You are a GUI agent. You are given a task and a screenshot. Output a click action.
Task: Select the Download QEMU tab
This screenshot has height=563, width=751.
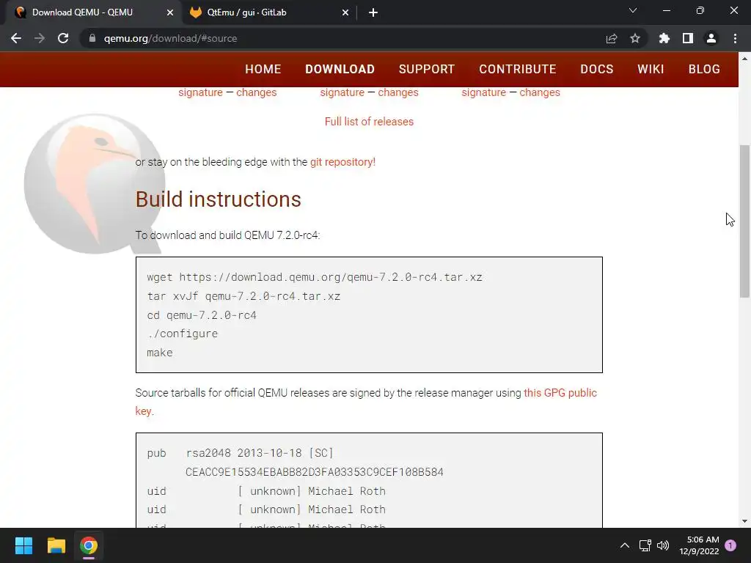click(x=94, y=12)
